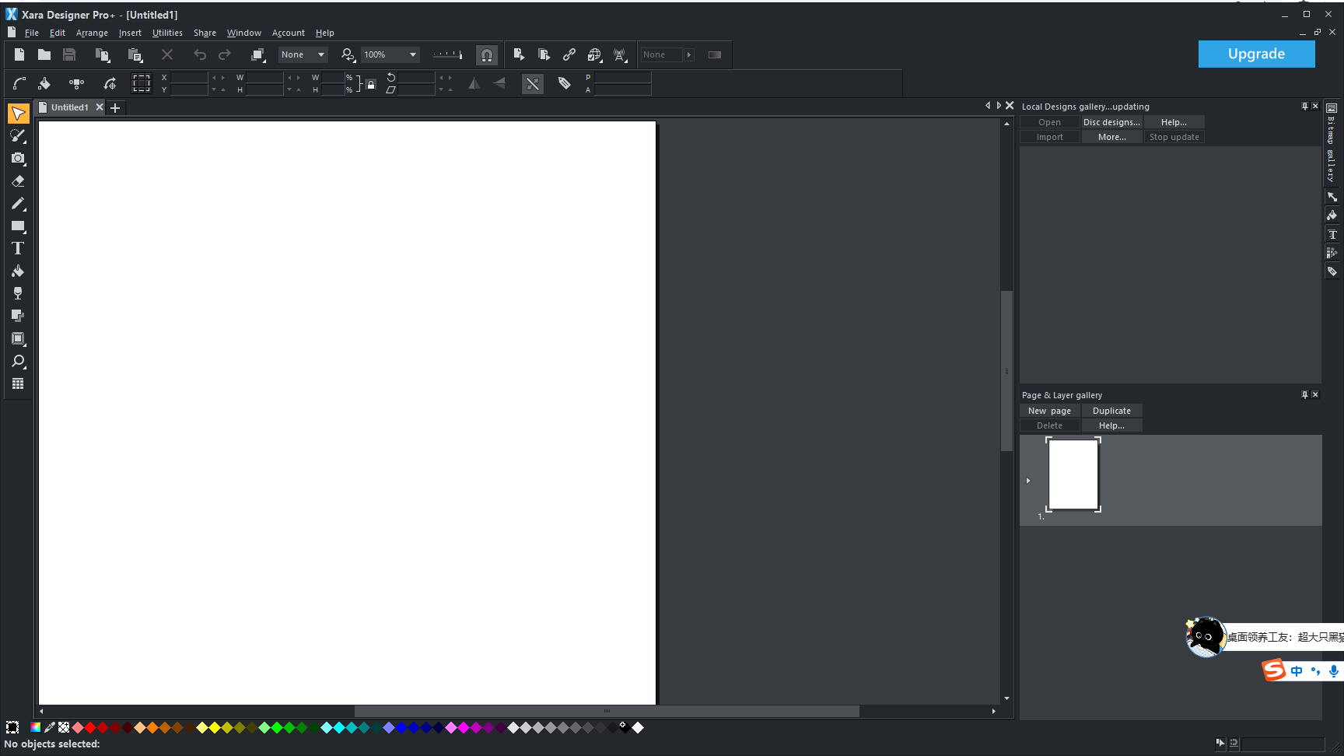The height and width of the screenshot is (756, 1344).
Task: Toggle pin on Page & Layer gallery
Action: pos(1304,395)
